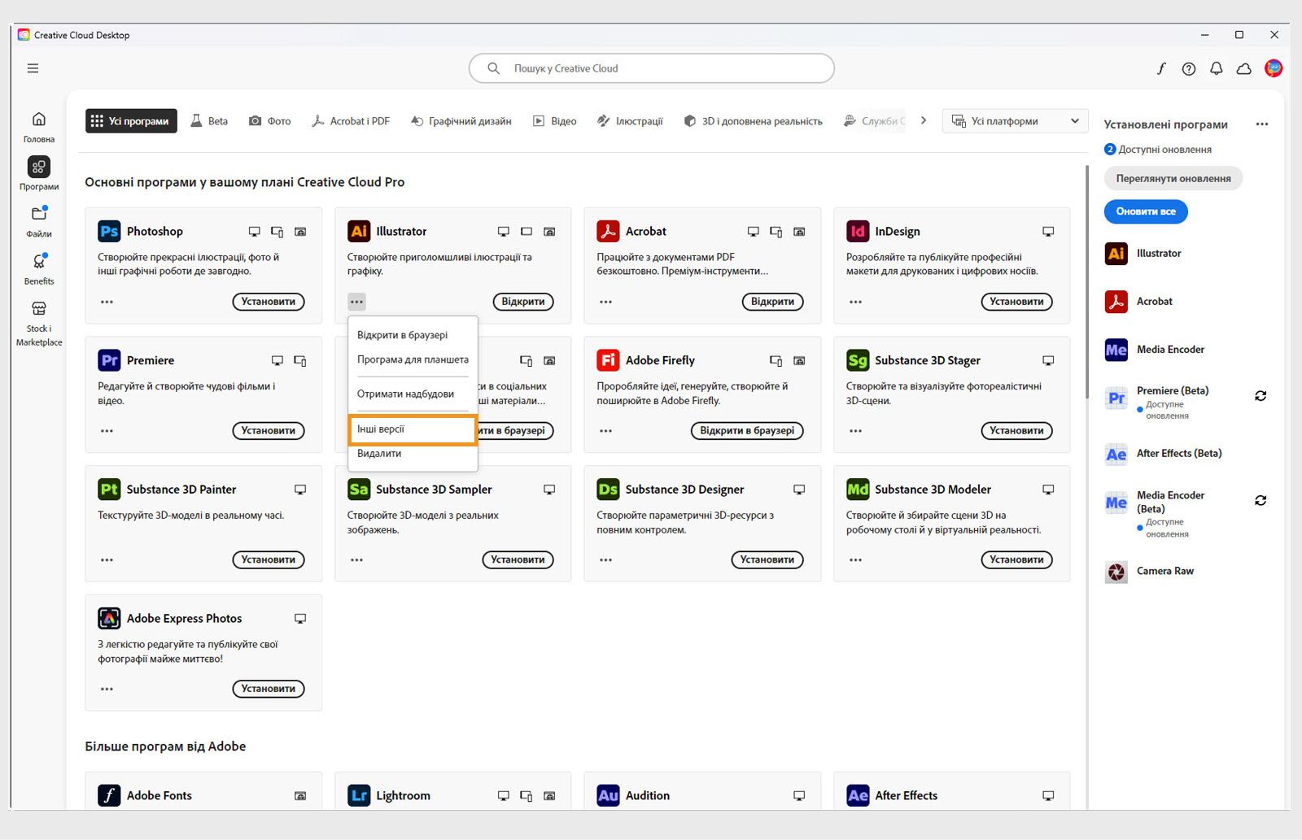The width and height of the screenshot is (1302, 840).
Task: Open Файли section in sidebar
Action: [x=38, y=220]
